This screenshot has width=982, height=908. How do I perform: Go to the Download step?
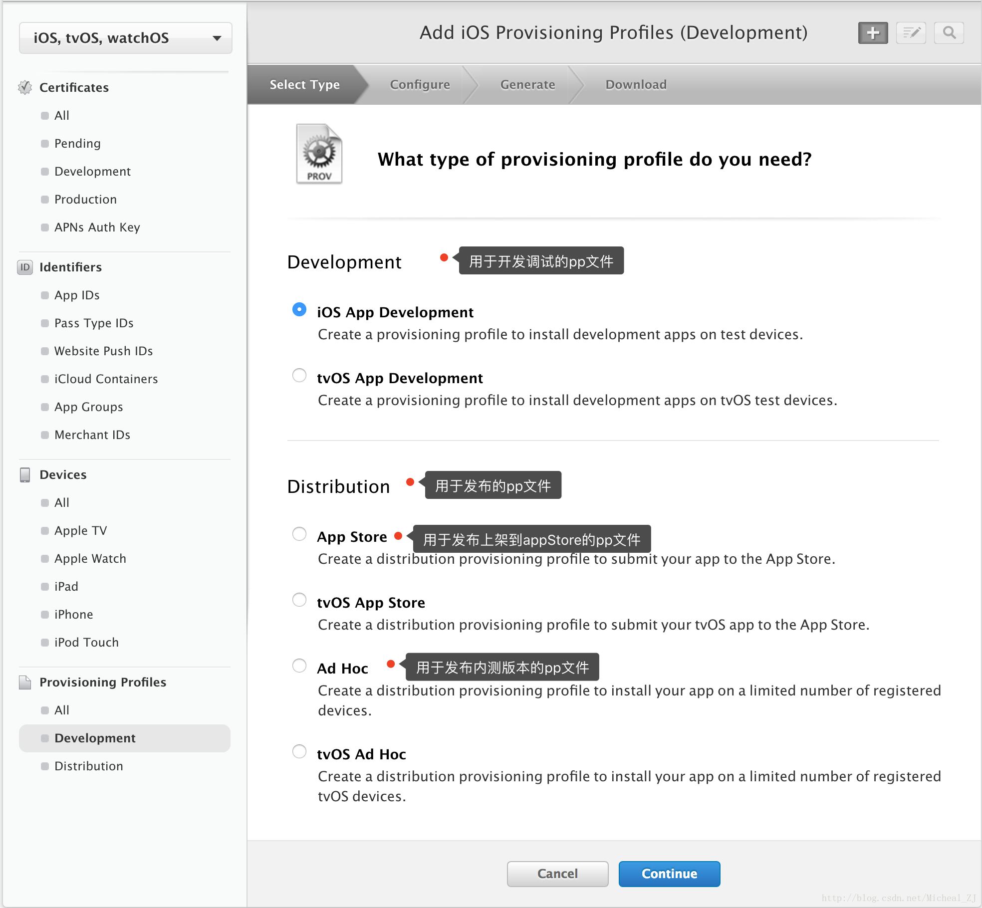636,84
